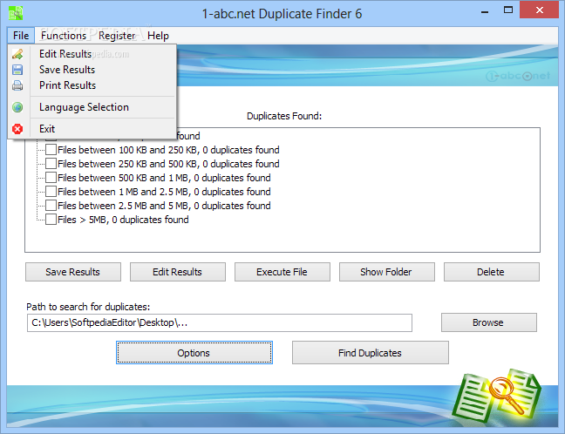Check Files between 2.5 MB and 5 MB
Viewport: 565px width, 434px height.
click(x=51, y=206)
